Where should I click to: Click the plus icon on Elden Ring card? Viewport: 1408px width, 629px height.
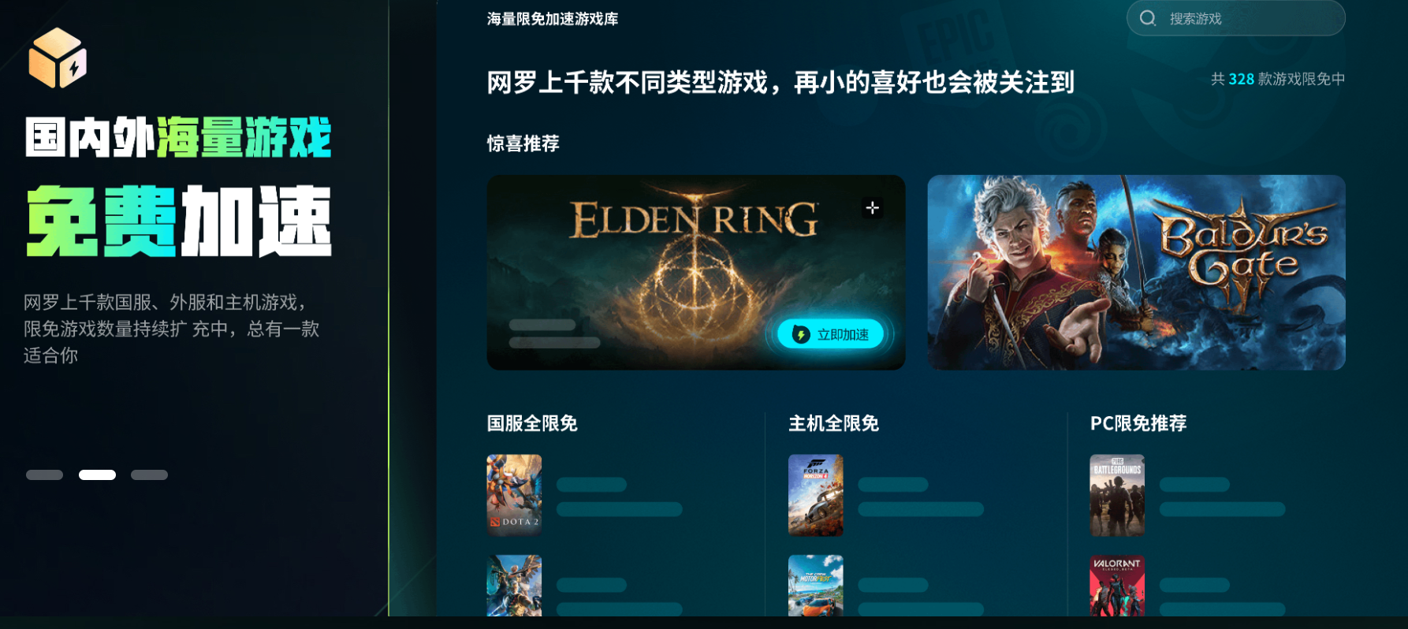coord(872,208)
